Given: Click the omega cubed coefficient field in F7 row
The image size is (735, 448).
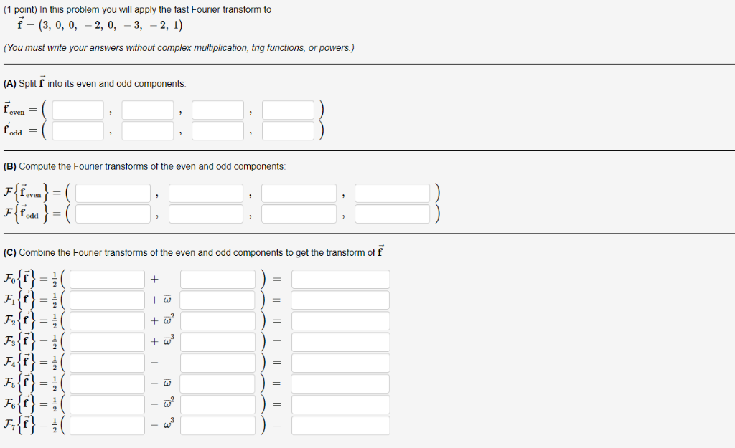Looking at the screenshot, I should pos(218,424).
